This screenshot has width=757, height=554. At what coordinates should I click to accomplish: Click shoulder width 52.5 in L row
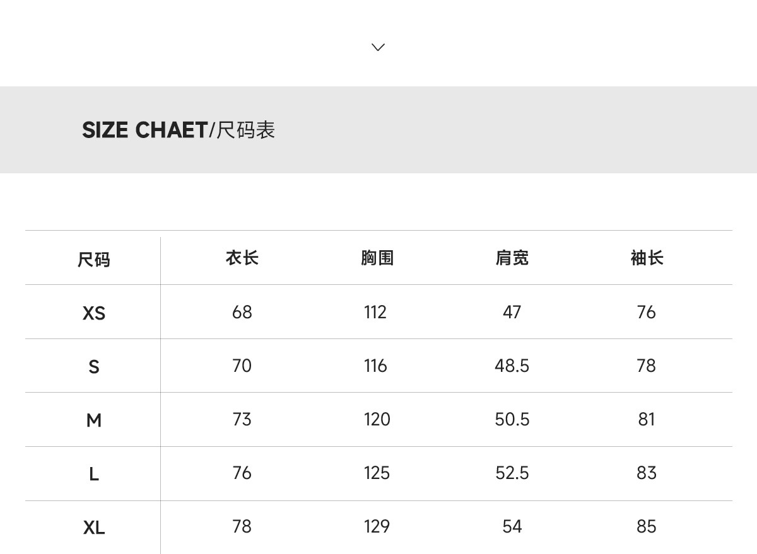pos(512,473)
